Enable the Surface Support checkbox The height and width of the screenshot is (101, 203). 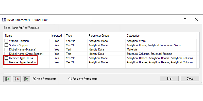6,45
